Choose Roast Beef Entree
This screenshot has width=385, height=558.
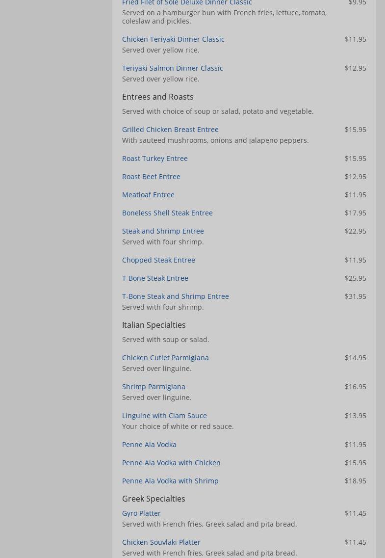tap(151, 177)
